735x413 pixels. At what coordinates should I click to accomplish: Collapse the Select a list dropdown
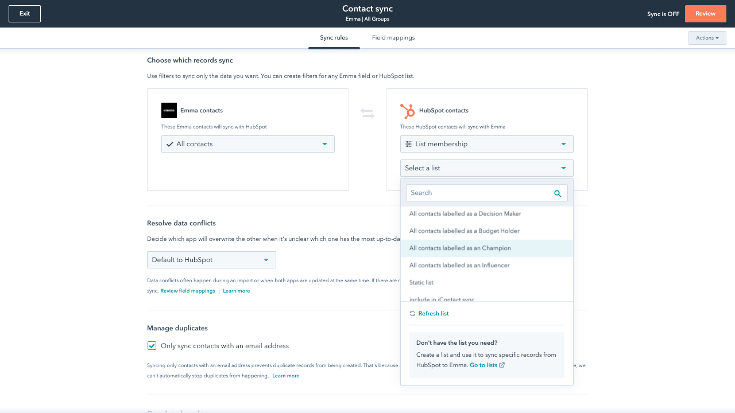pos(486,168)
